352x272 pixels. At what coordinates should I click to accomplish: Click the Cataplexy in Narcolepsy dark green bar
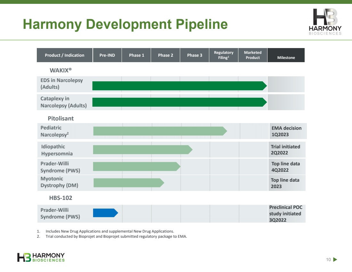180,102
